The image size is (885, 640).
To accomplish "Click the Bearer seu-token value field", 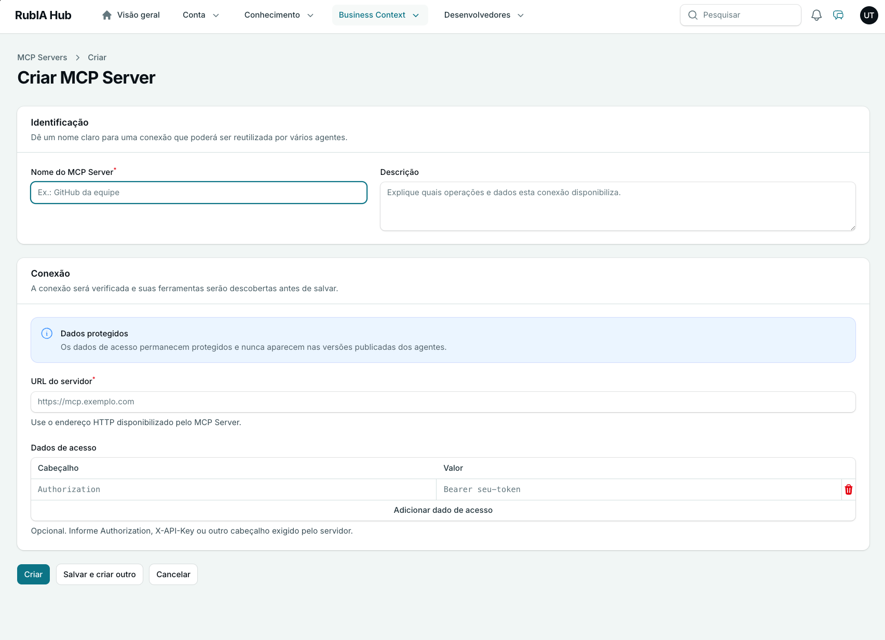I will coord(639,489).
